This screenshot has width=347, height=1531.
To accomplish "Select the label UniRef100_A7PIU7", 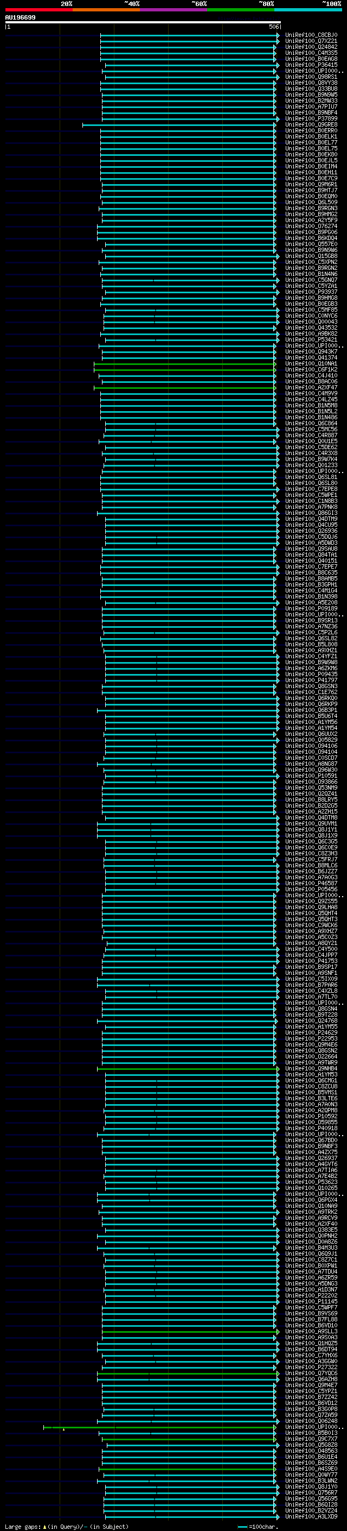I will coord(311,106).
